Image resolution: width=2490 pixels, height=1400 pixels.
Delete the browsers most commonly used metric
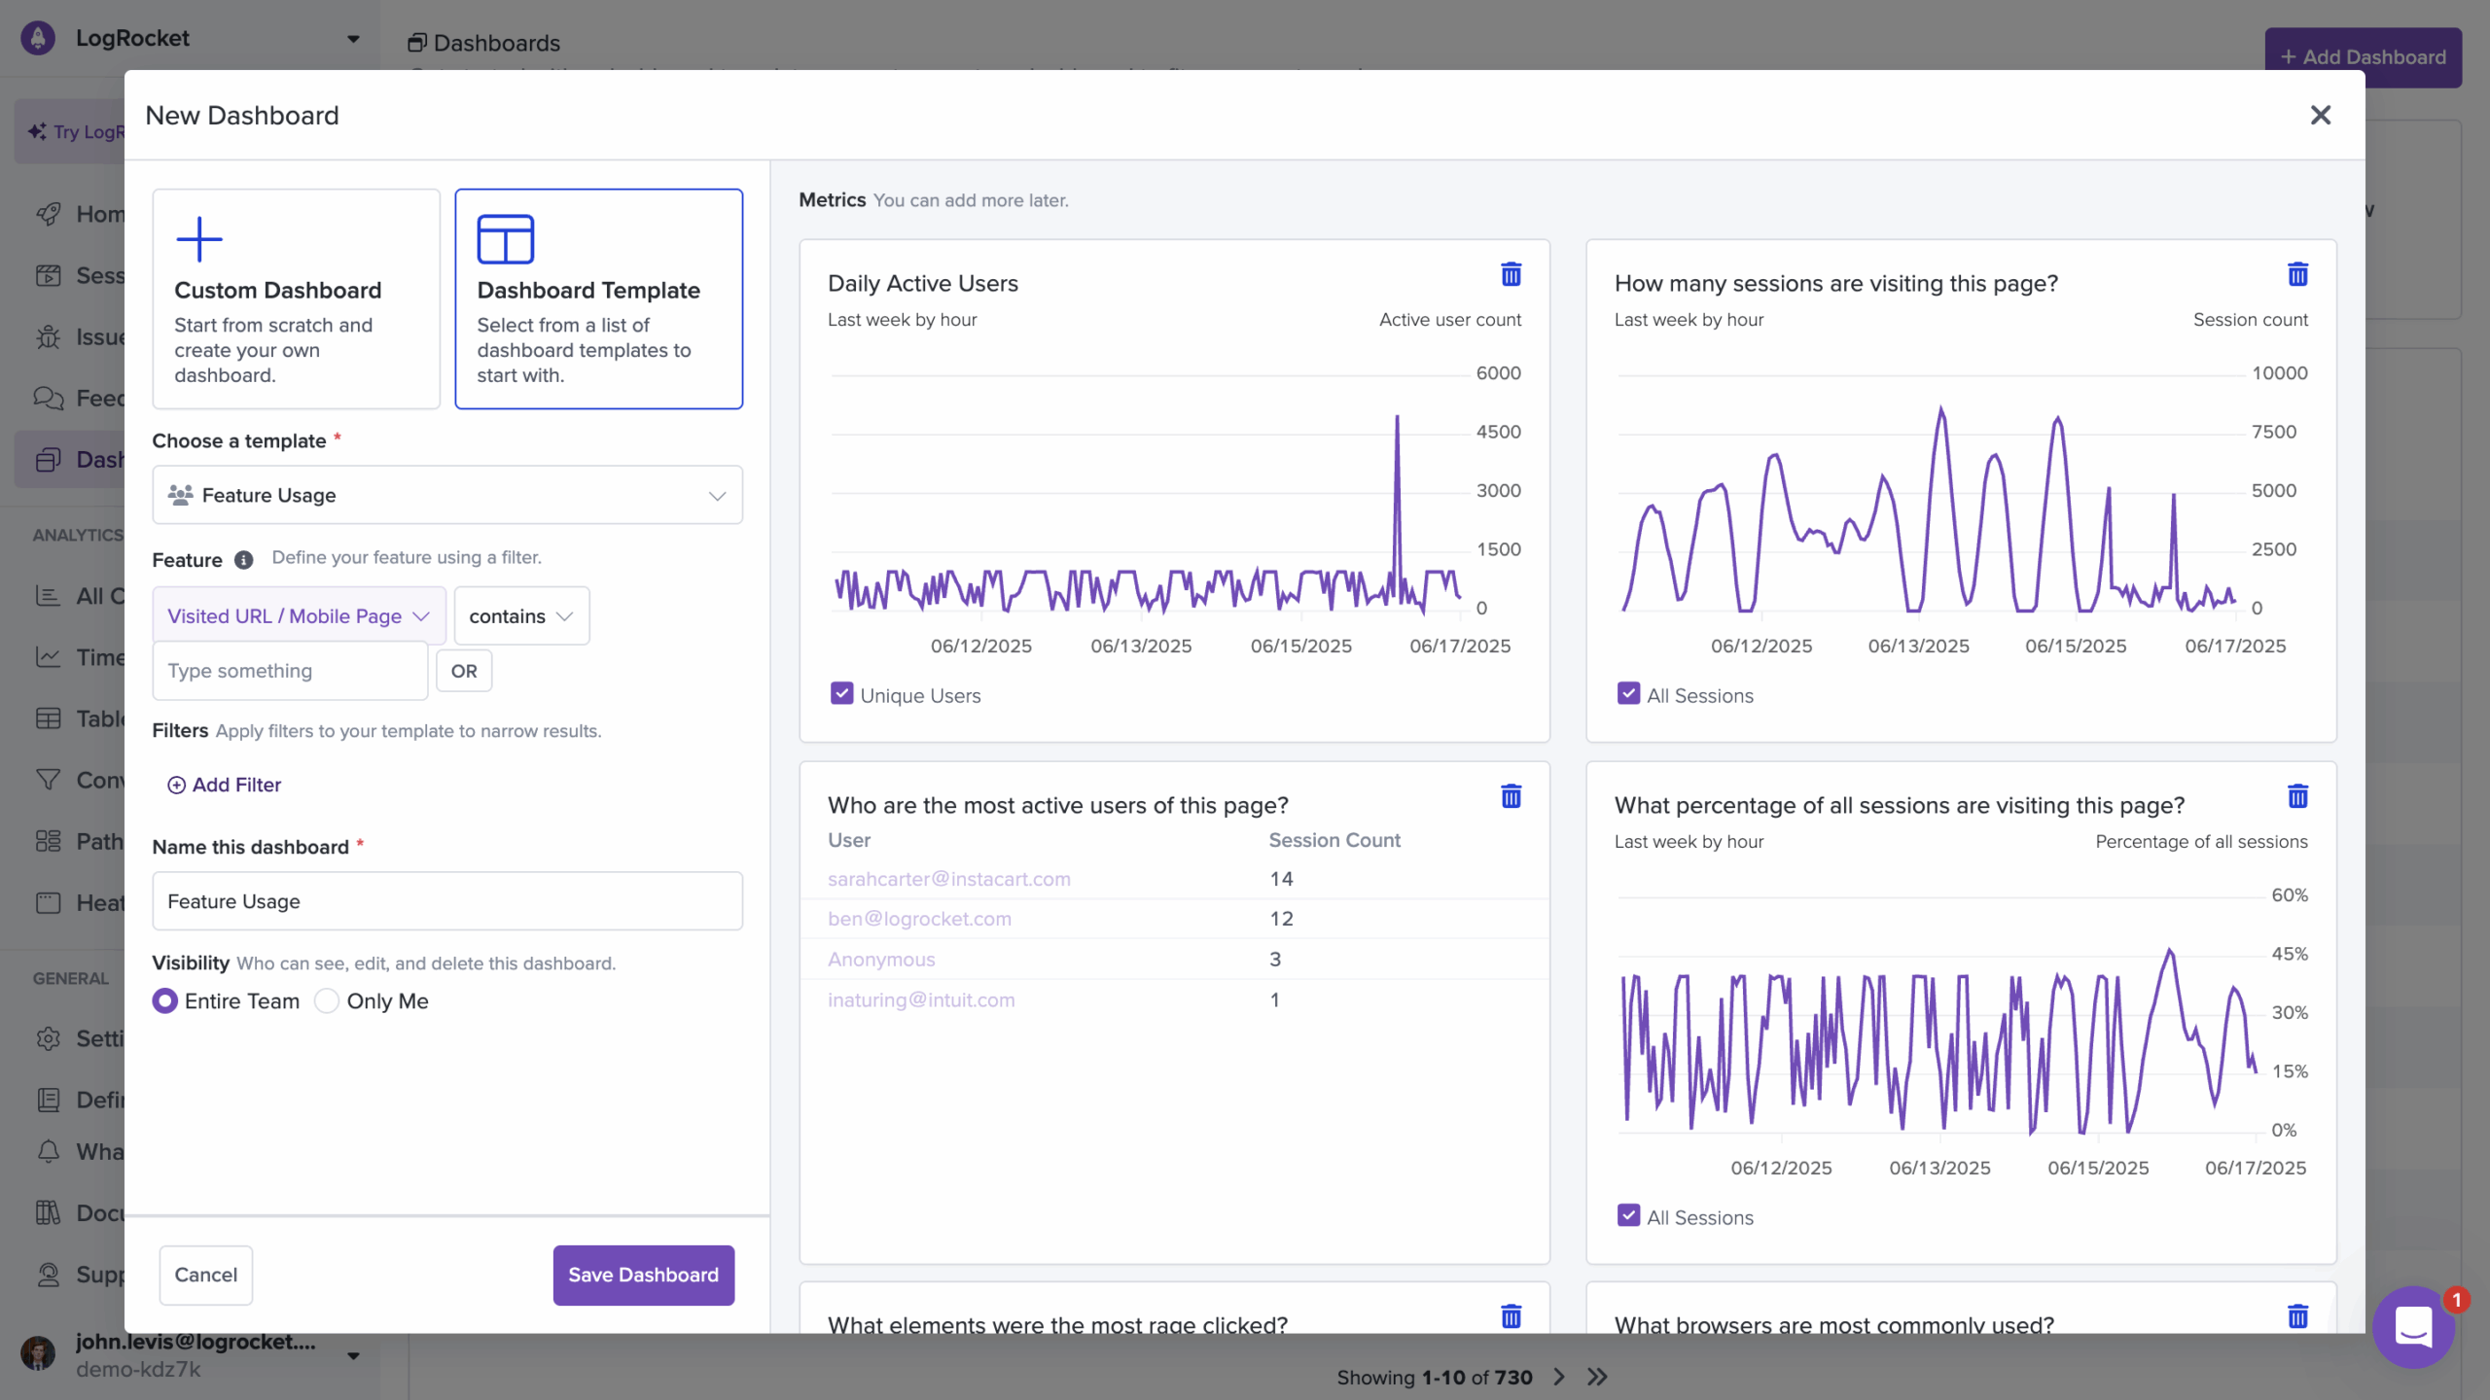coord(2297,1317)
